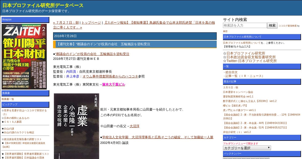Click the 最近の記事 sidebar heading

coord(262,82)
